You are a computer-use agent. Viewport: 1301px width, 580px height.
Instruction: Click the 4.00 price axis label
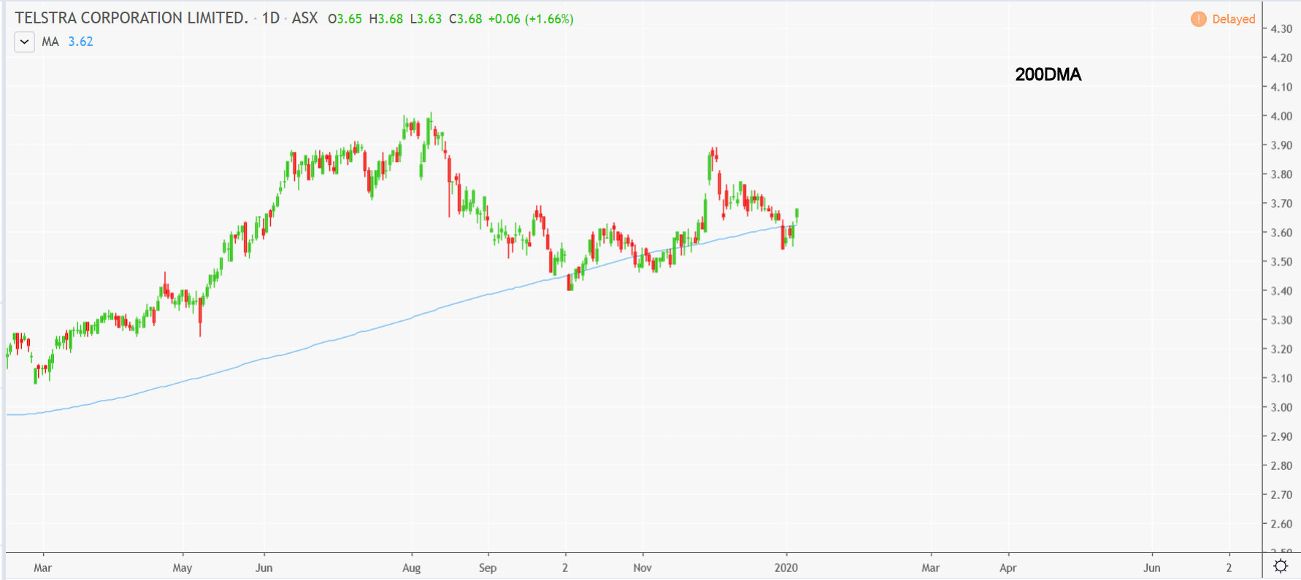tap(1281, 116)
